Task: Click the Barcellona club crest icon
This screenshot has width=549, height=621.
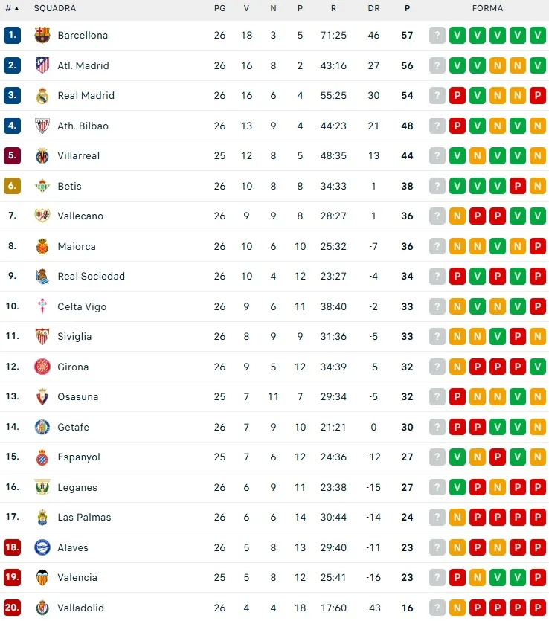Action: pos(42,35)
